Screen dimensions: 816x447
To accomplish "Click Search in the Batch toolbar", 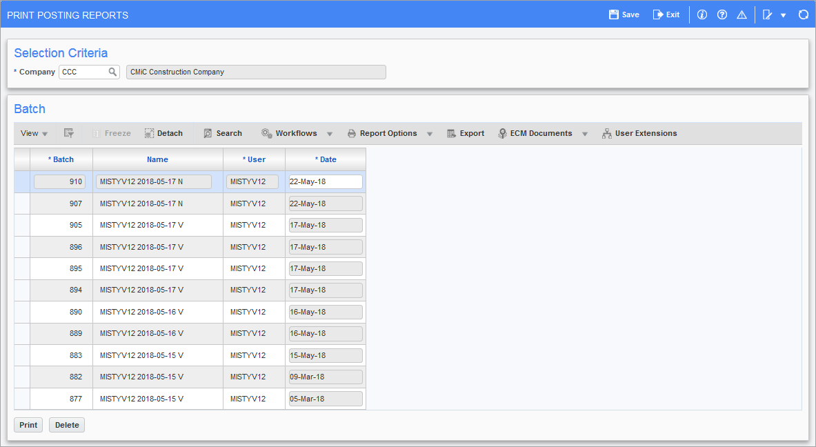I will click(223, 133).
